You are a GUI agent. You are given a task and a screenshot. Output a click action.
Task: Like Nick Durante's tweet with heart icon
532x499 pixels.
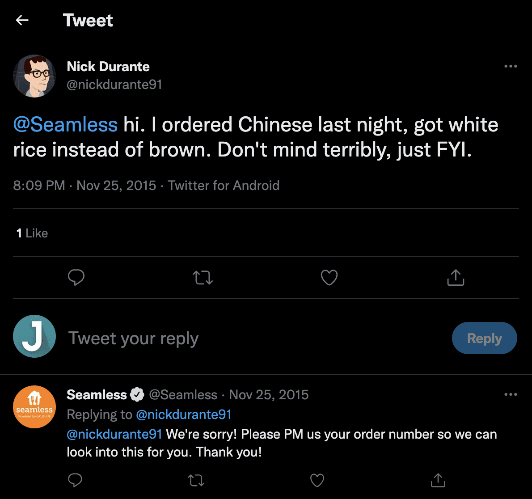329,278
